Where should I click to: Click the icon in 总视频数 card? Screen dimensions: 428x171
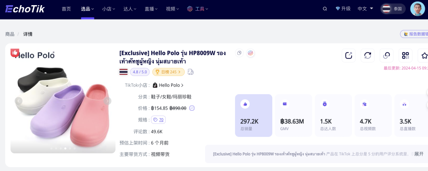click(x=365, y=104)
